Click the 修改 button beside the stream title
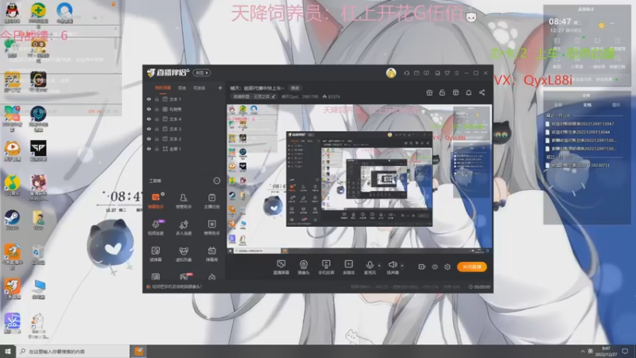 pos(295,88)
